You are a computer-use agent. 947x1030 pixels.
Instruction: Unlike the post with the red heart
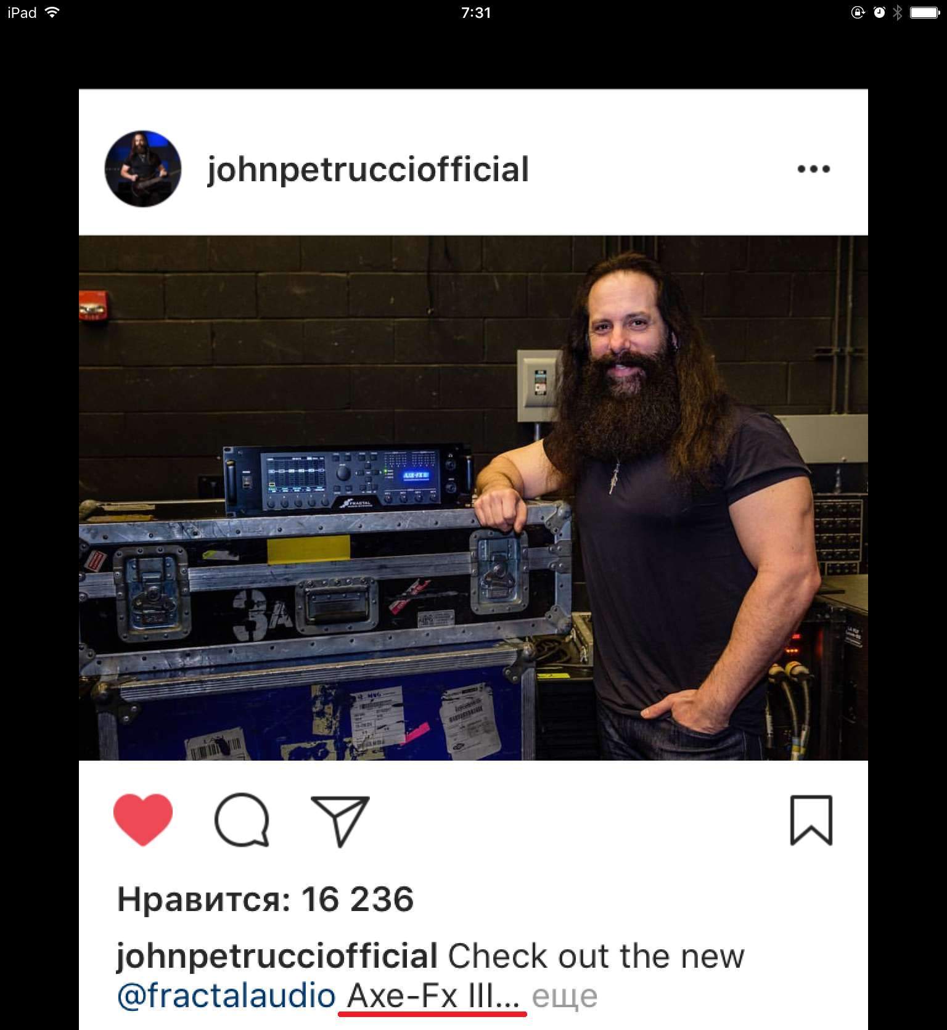point(143,819)
